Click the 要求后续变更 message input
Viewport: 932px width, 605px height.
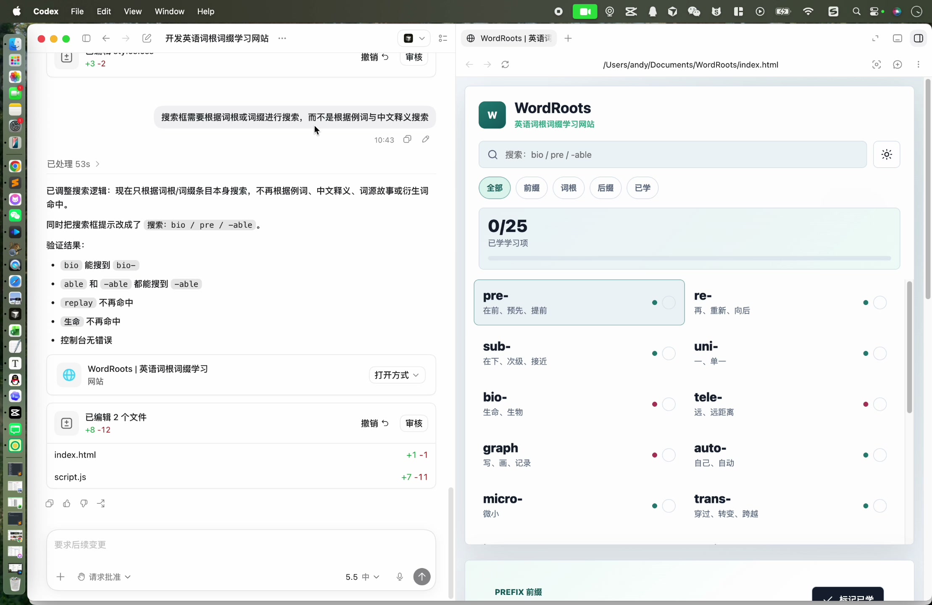tap(241, 545)
